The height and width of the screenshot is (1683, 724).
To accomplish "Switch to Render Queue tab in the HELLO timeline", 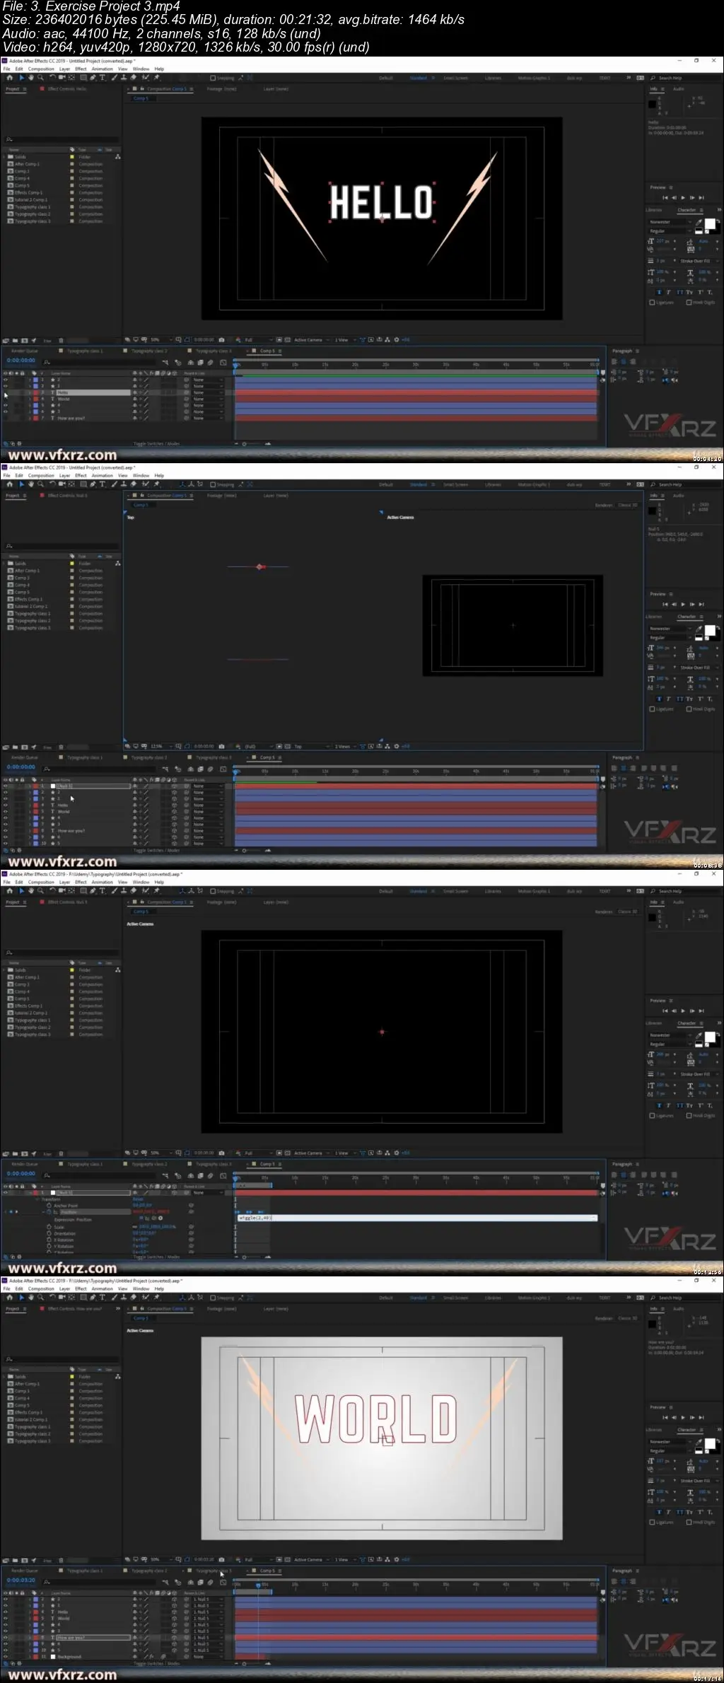I will (x=25, y=351).
